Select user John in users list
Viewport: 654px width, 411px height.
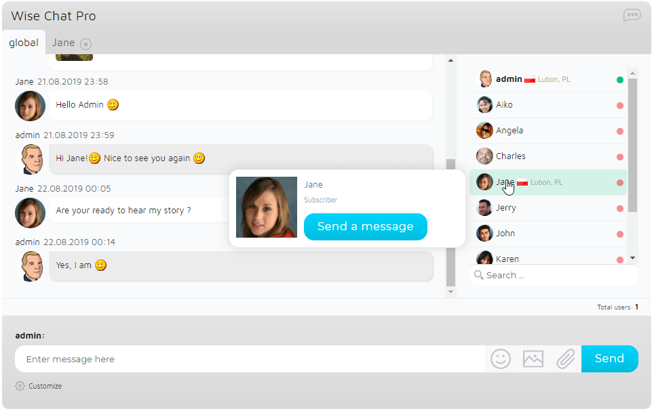[x=548, y=234]
